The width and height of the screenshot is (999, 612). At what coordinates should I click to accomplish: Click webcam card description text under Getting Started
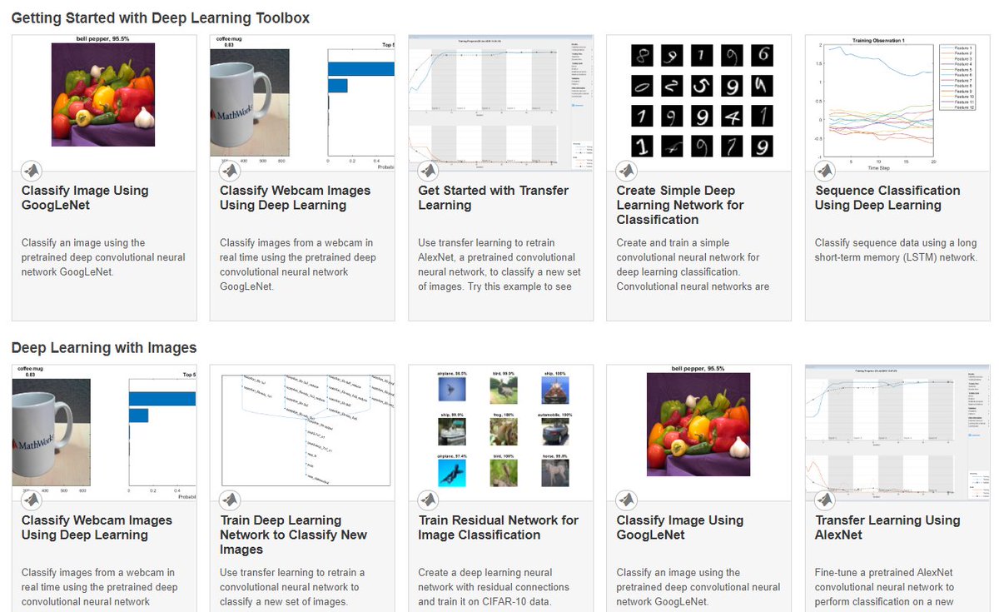(x=297, y=265)
